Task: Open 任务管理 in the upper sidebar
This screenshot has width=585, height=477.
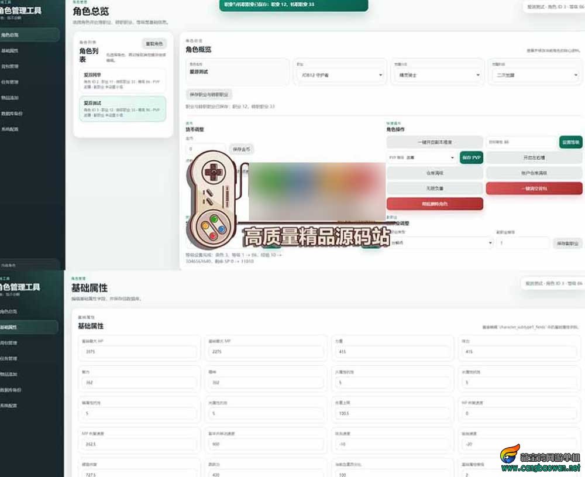Action: tap(29, 82)
